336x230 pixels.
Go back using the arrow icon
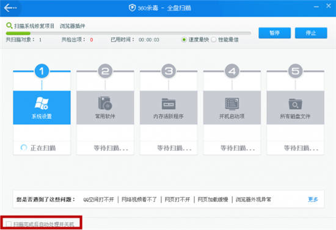click(x=10, y=8)
